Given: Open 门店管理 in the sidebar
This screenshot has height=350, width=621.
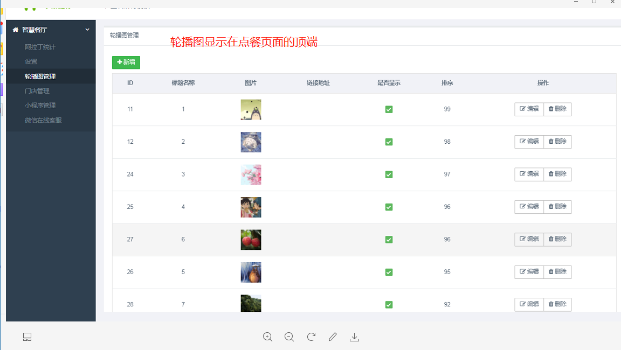Looking at the screenshot, I should (37, 91).
